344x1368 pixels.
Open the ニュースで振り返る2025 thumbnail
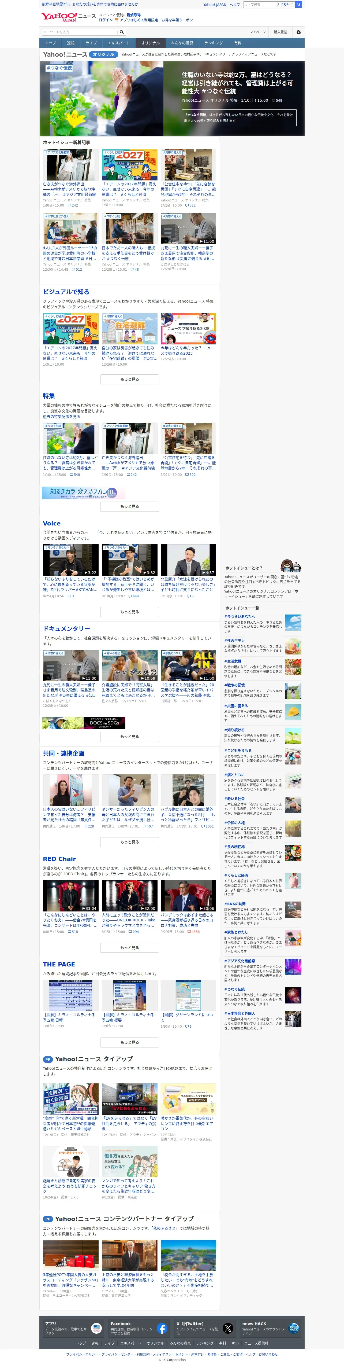coord(188,329)
